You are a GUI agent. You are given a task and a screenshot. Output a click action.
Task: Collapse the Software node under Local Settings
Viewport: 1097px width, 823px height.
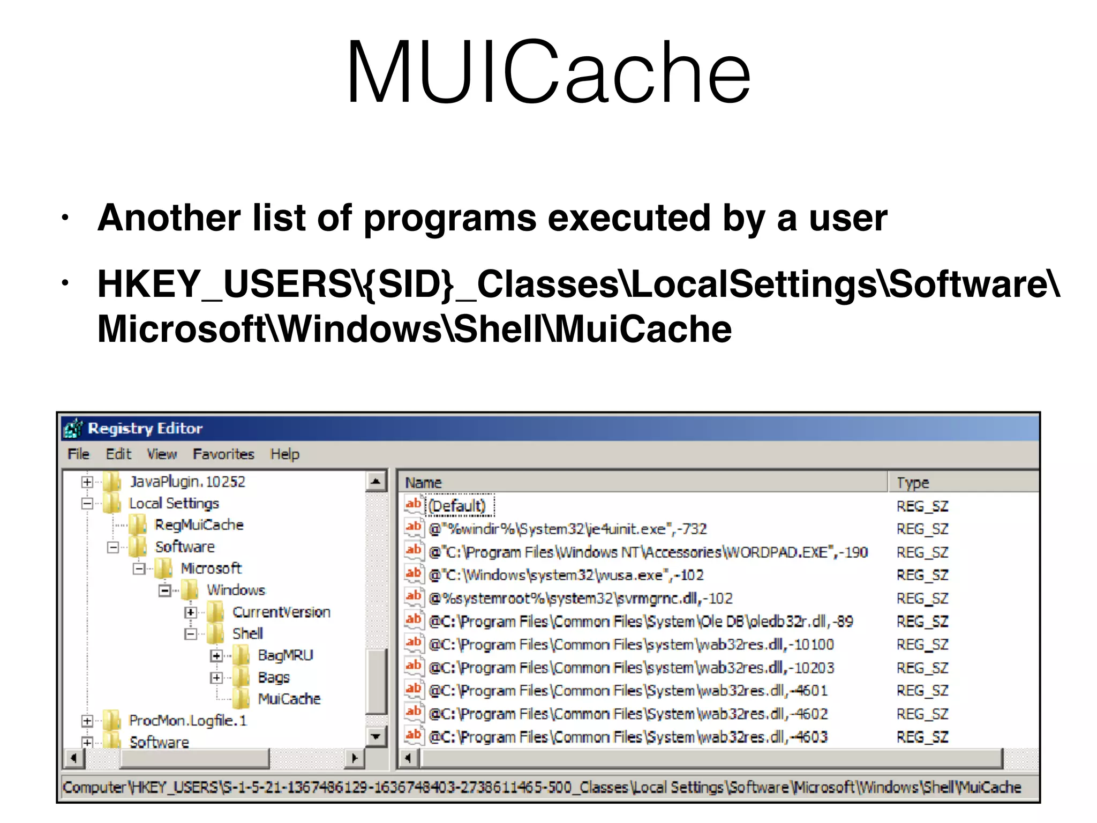tap(112, 547)
